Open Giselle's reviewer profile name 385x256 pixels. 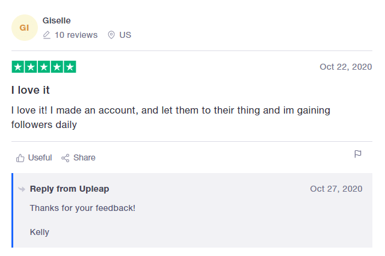(57, 20)
